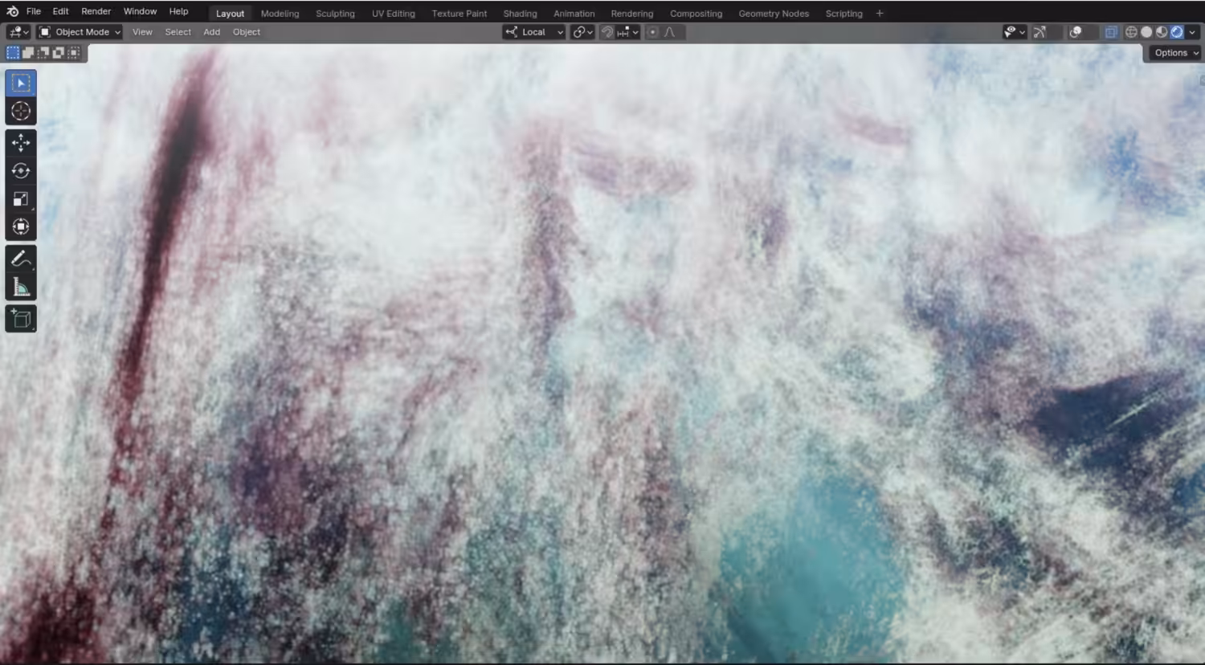Viewport: 1205px width, 665px height.
Task: Open Local transform orientation dropdown
Action: (x=534, y=32)
